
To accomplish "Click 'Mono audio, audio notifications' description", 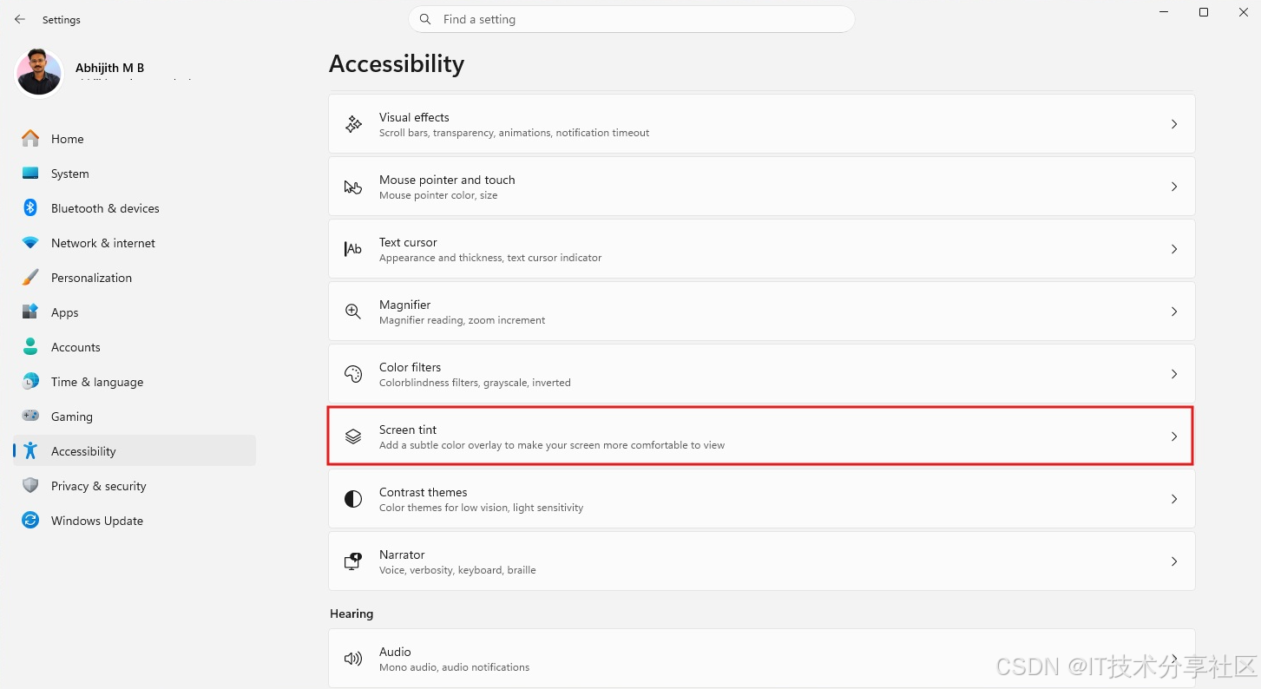I will (455, 667).
